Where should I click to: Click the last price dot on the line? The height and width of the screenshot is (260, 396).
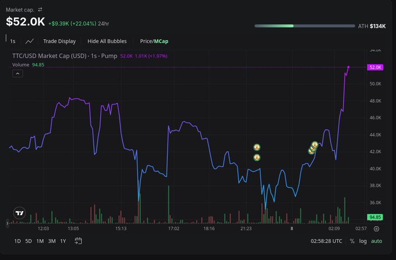coord(349,67)
